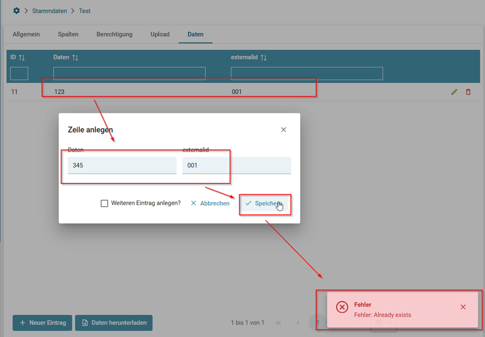Click the Fehler: Already exists message
Viewport: 485px width, 337px height.
(x=383, y=315)
